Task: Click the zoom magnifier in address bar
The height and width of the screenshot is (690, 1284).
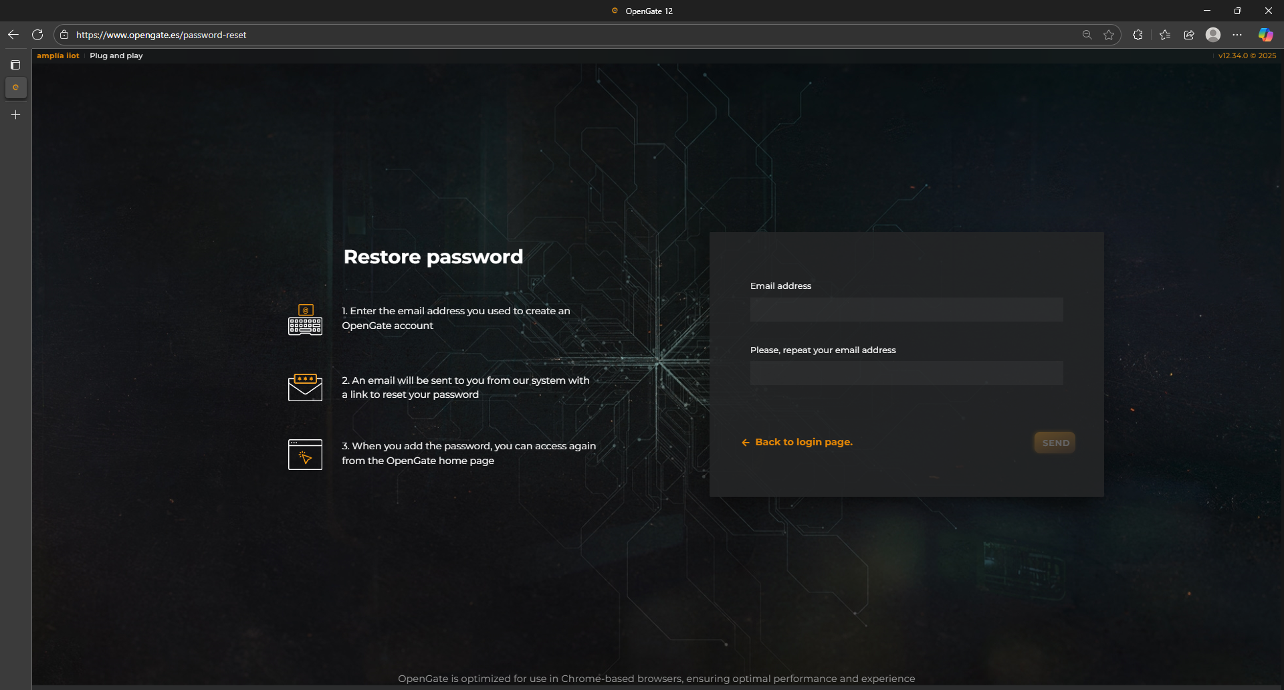Action: (x=1087, y=35)
